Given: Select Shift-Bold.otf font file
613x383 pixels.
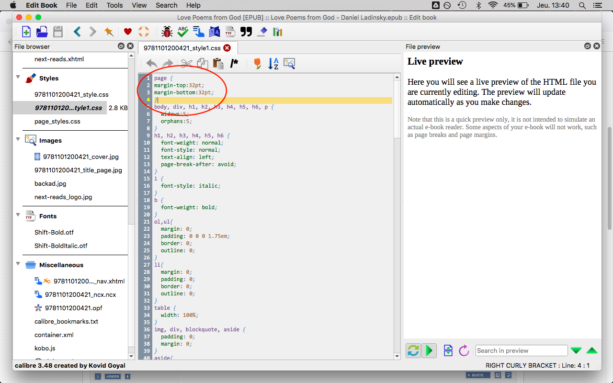Looking at the screenshot, I should click(x=54, y=232).
